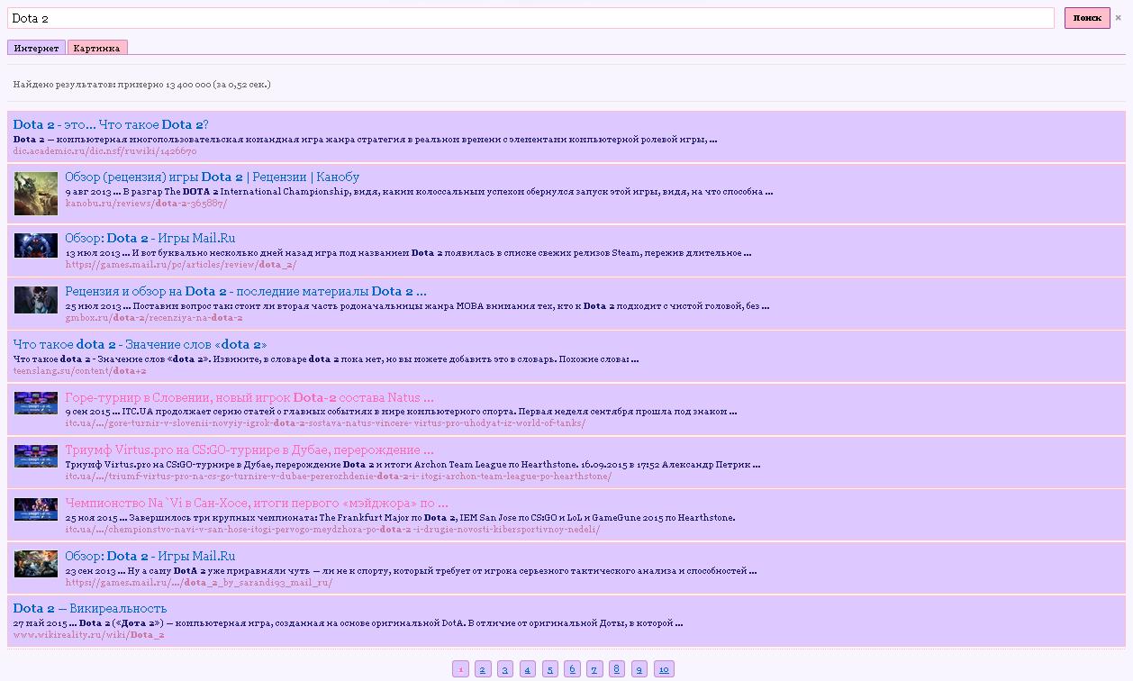Open 'Что такое dota 2 - Значение слов' link
This screenshot has width=1133, height=681.
tap(140, 345)
